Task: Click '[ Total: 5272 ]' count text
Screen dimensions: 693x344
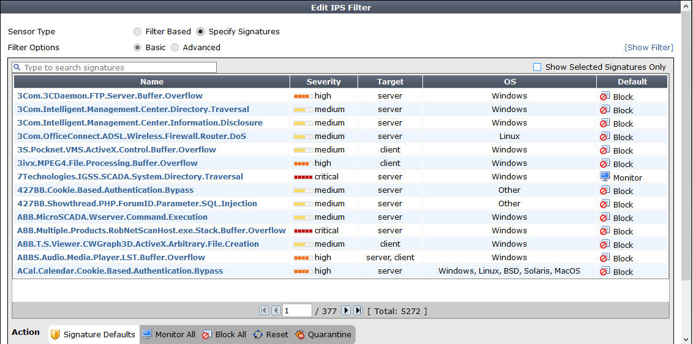Action: (397, 311)
